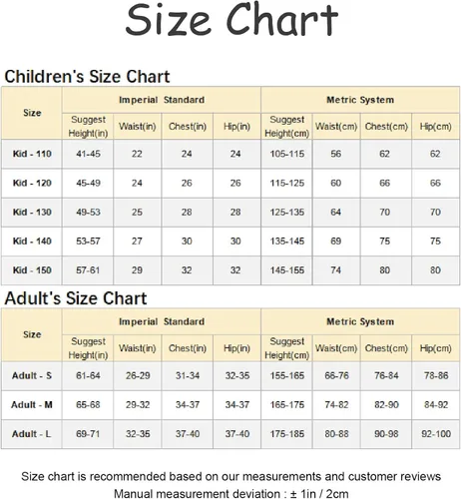This screenshot has width=461, height=499.
Task: Click the children's Waist(in) column header
Action: pyautogui.click(x=138, y=127)
